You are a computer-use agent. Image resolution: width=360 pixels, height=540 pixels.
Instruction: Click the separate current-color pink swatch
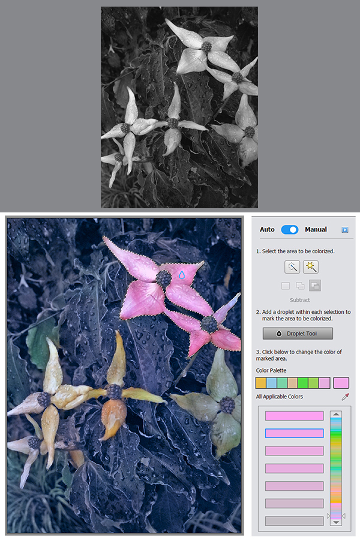coord(341,383)
